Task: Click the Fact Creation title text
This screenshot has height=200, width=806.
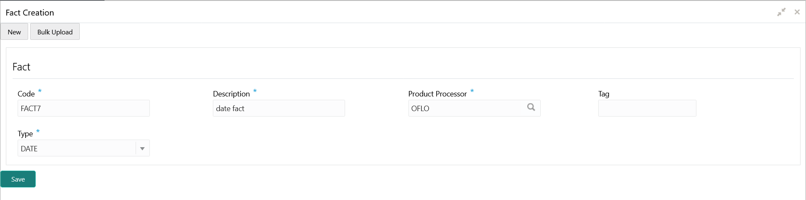Action: pyautogui.click(x=30, y=13)
